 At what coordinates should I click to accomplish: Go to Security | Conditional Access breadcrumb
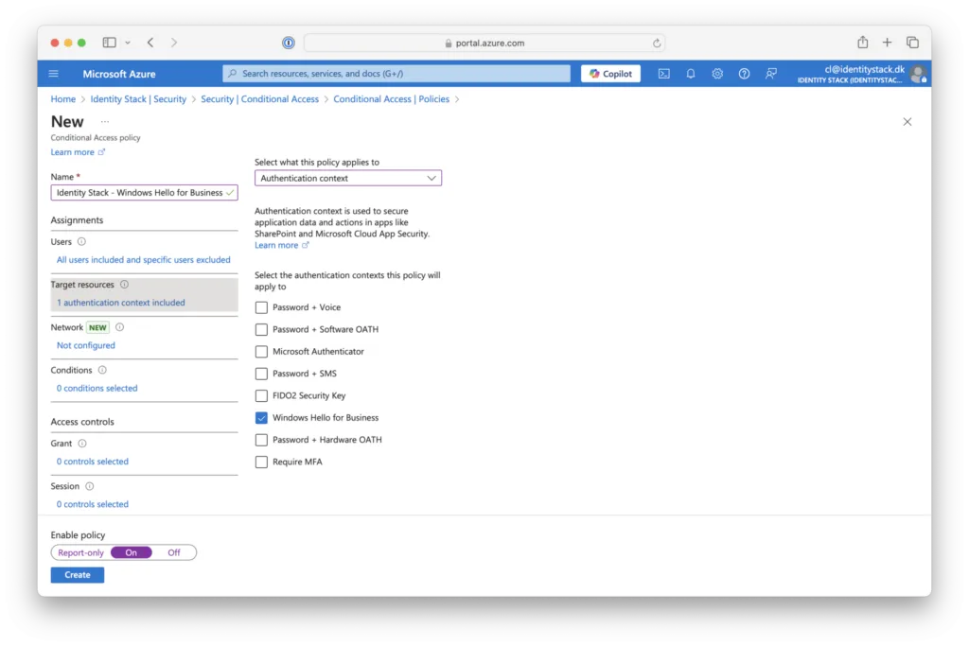259,98
